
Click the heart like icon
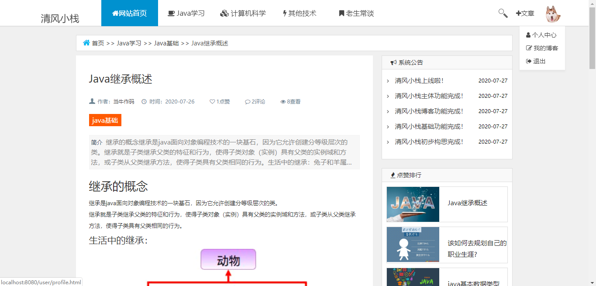click(x=212, y=102)
